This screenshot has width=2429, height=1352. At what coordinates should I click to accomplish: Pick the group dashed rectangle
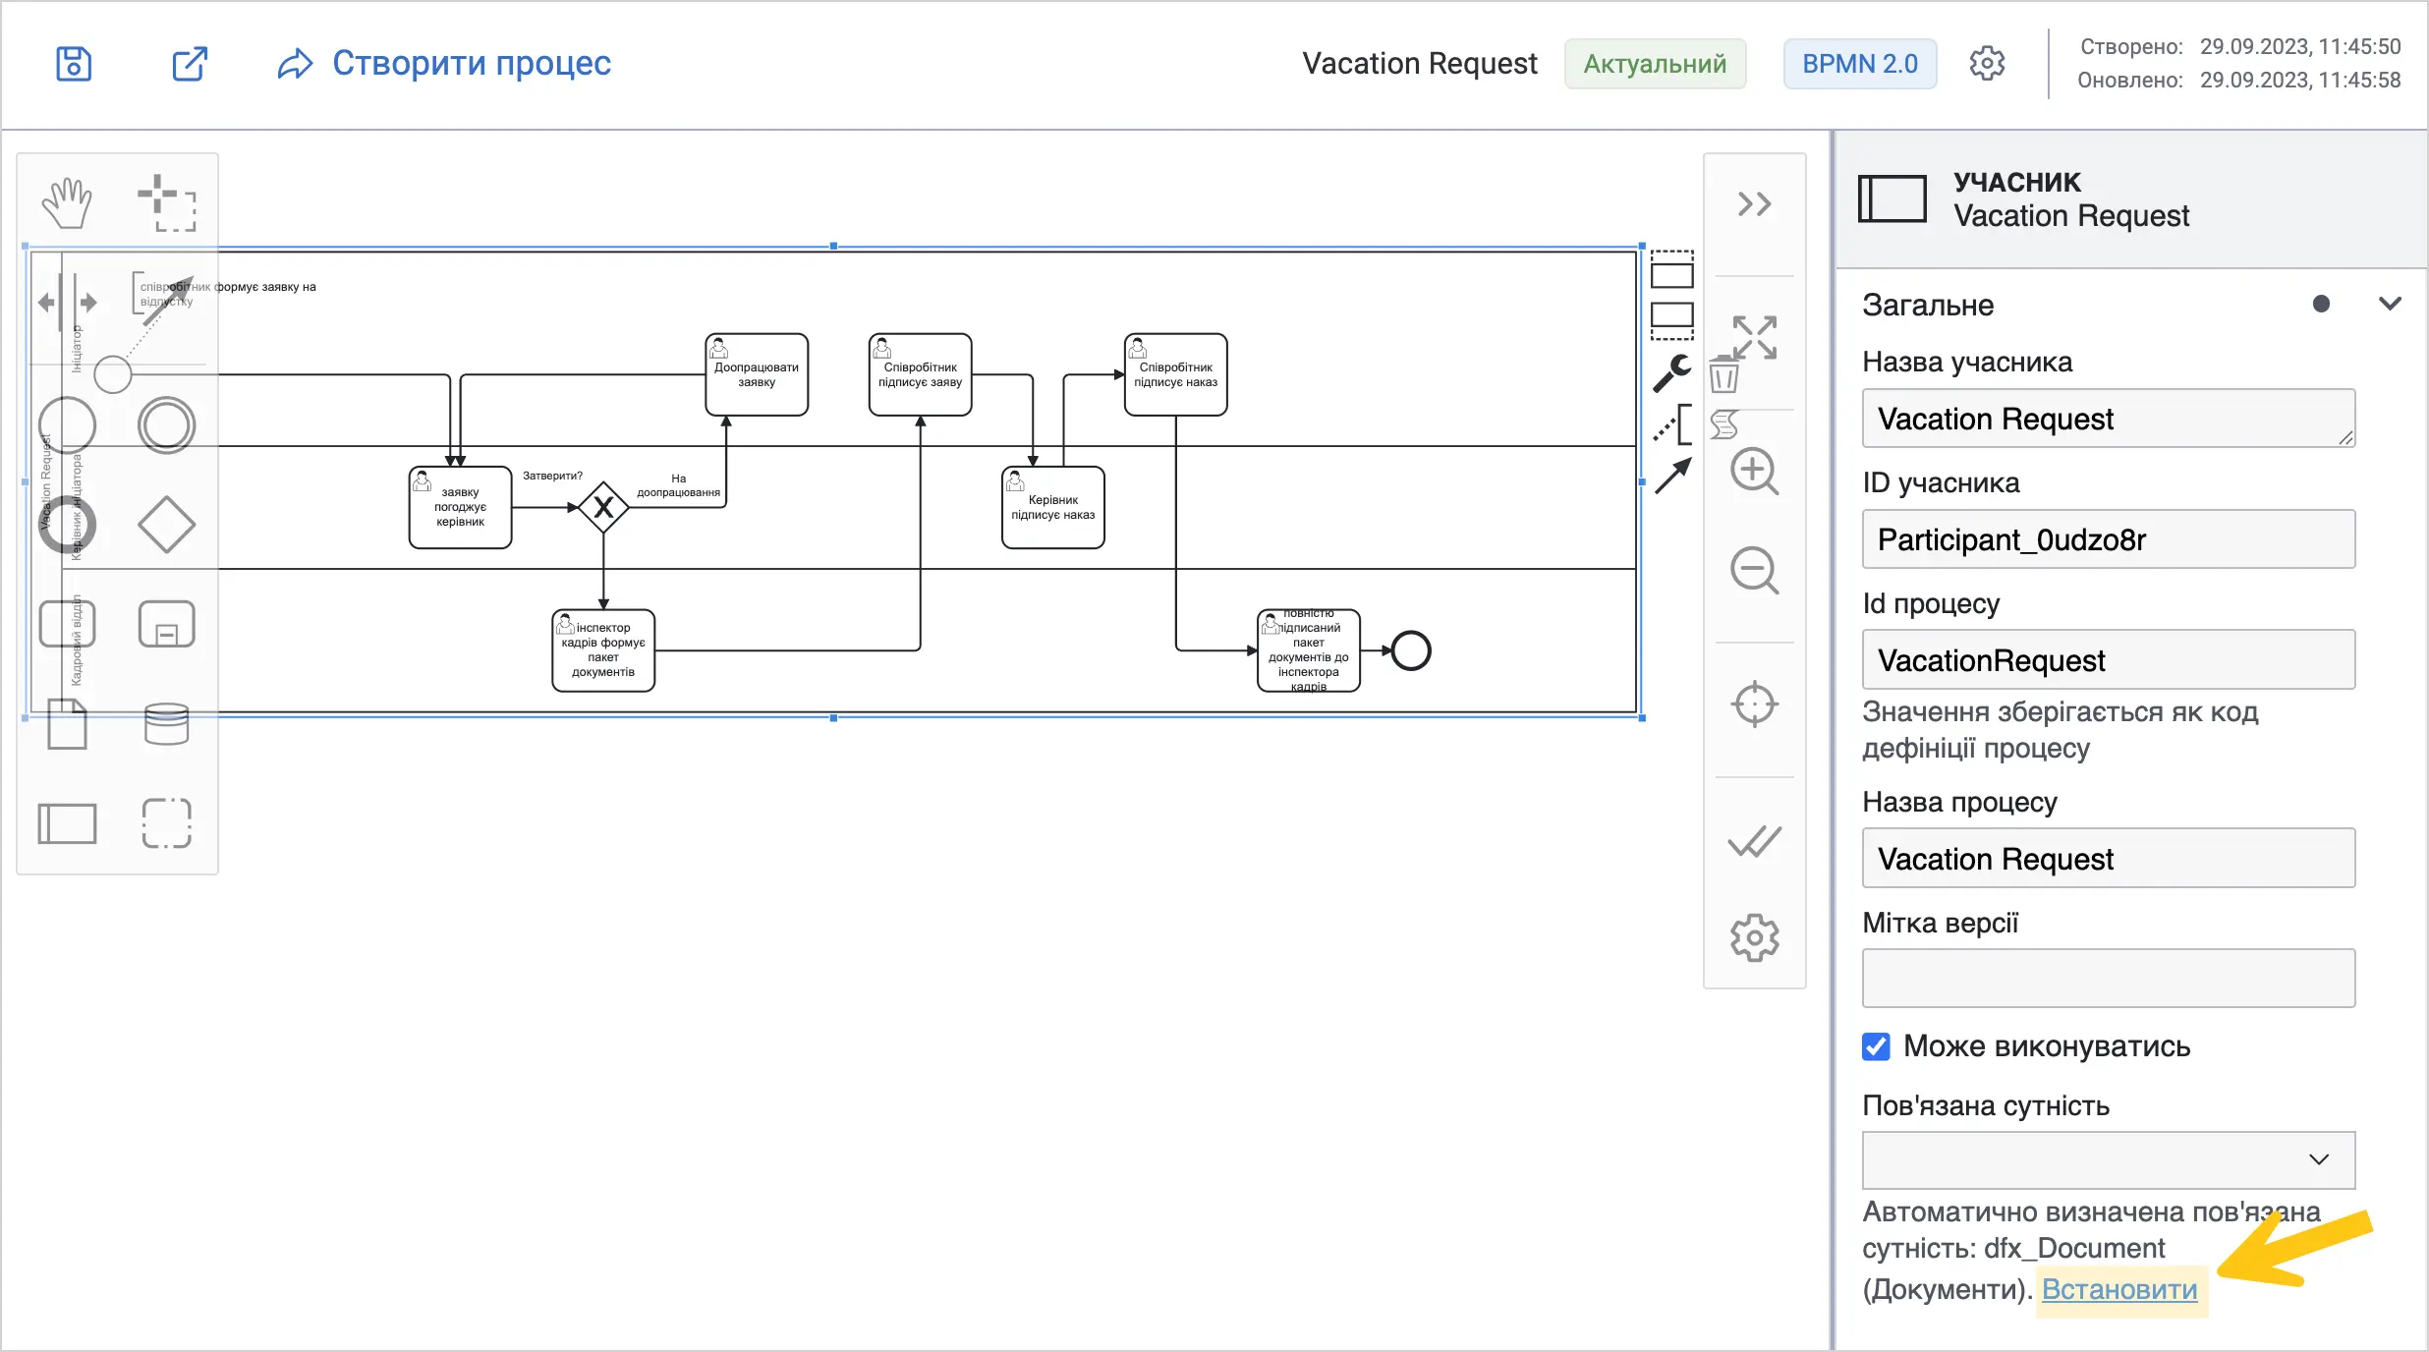(x=166, y=823)
